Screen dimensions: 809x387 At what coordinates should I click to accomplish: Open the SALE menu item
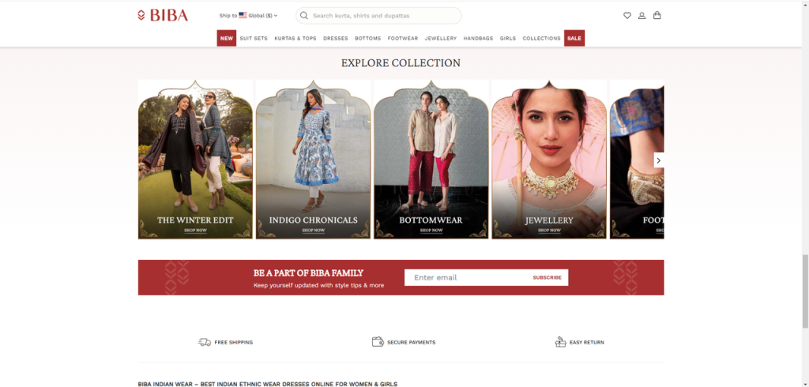(574, 38)
